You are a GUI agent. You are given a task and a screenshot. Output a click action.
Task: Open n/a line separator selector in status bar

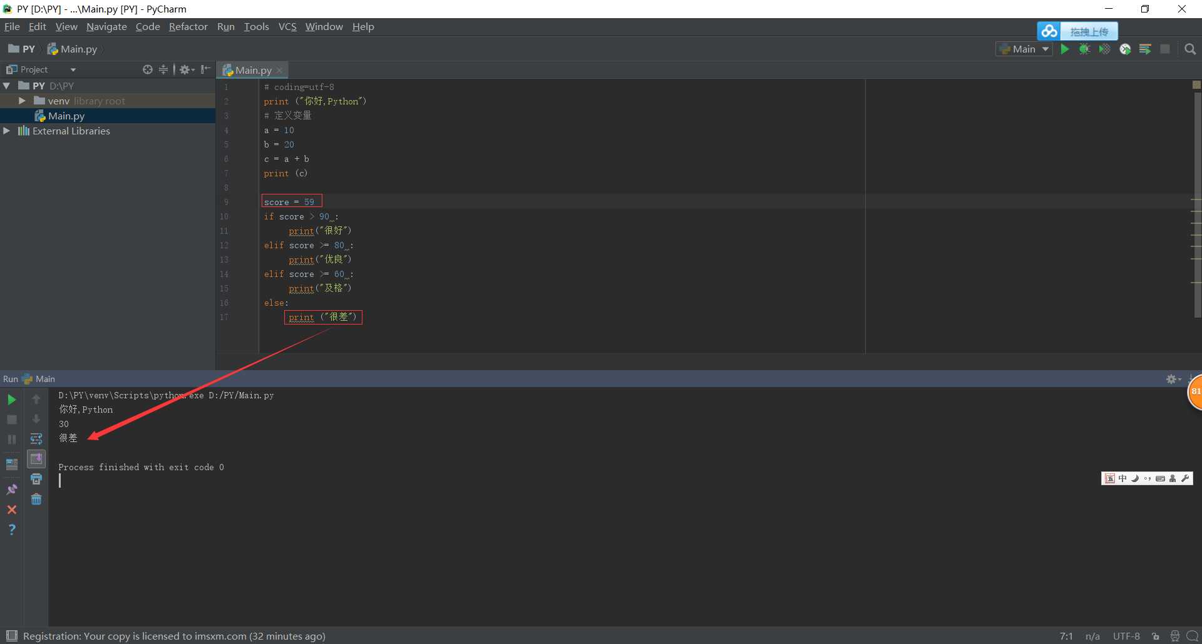1093,636
